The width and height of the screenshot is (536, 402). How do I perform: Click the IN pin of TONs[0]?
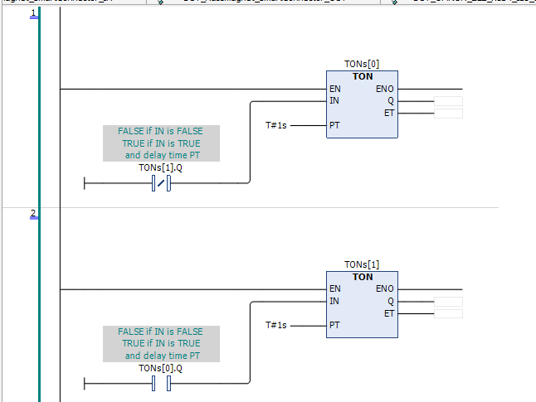(x=334, y=100)
